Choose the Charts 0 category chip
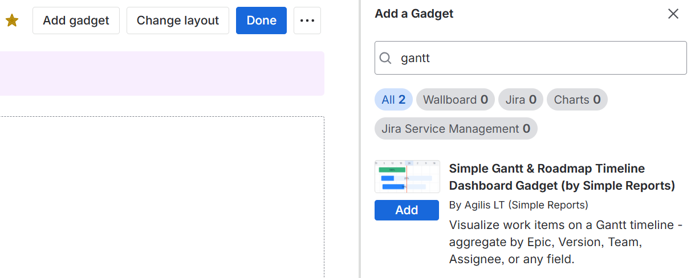Viewport: 695px width, 278px height. 577,100
